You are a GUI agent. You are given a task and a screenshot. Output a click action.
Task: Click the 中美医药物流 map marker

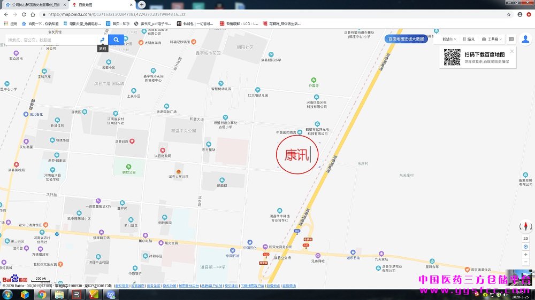(300, 132)
